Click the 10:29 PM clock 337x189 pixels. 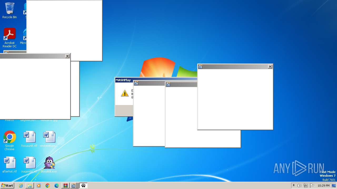click(x=324, y=186)
